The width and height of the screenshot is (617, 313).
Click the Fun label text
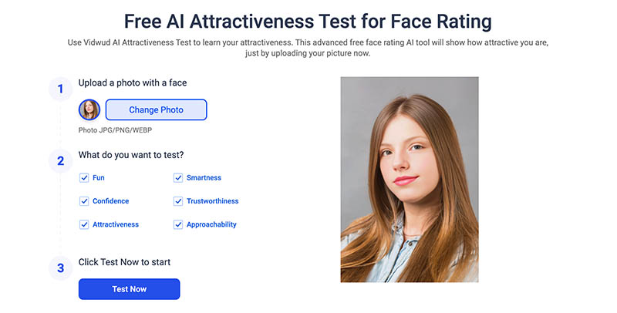click(99, 178)
